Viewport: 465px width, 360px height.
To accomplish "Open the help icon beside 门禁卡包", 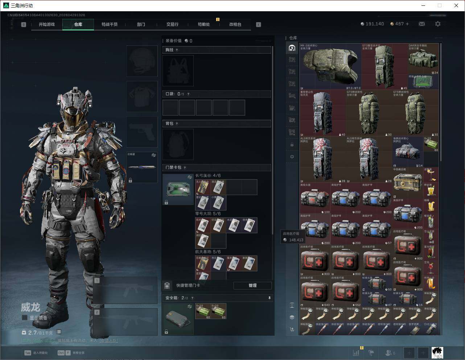I will pyautogui.click(x=185, y=168).
